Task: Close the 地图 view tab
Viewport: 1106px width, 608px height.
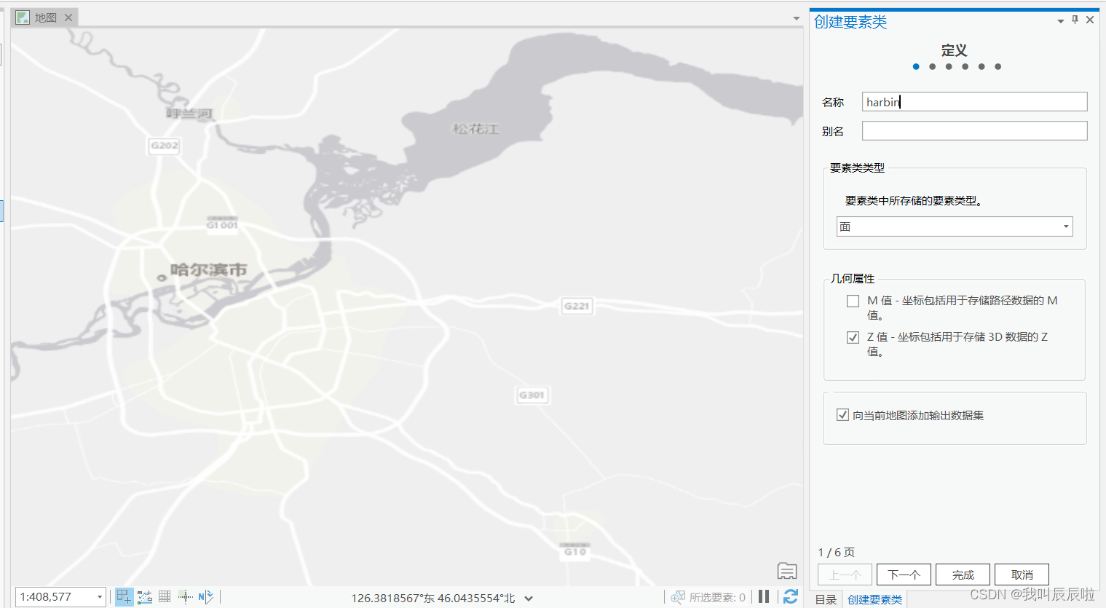Action: [68, 17]
